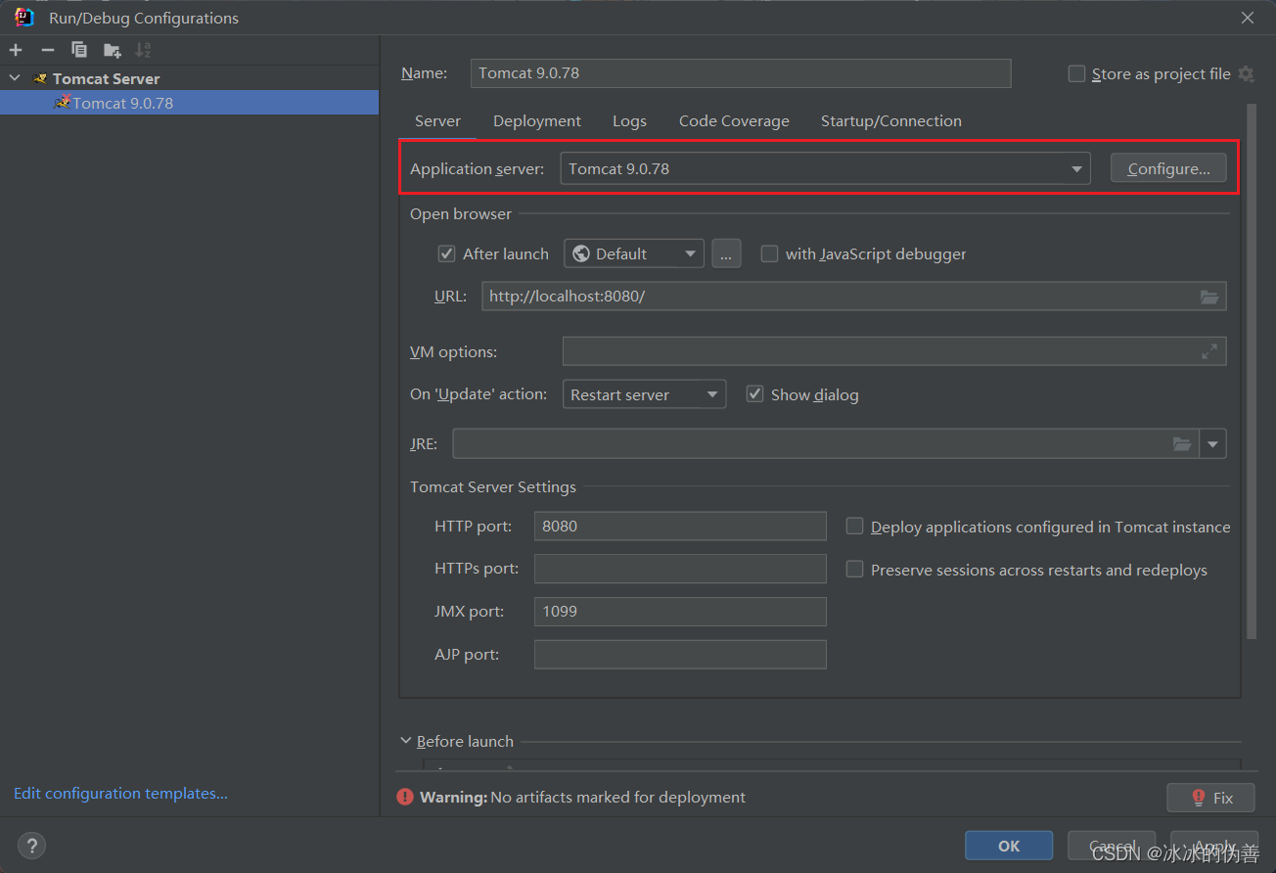
Task: Enable Preserve sessions across restarts and redeploys
Action: [854, 569]
